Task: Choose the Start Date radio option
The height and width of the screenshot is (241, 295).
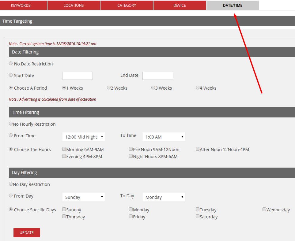Action: [x=11, y=75]
